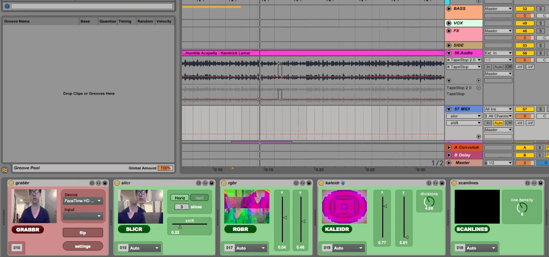Solo the 57 MIDI track
This screenshot has width=549, height=257.
point(540,109)
